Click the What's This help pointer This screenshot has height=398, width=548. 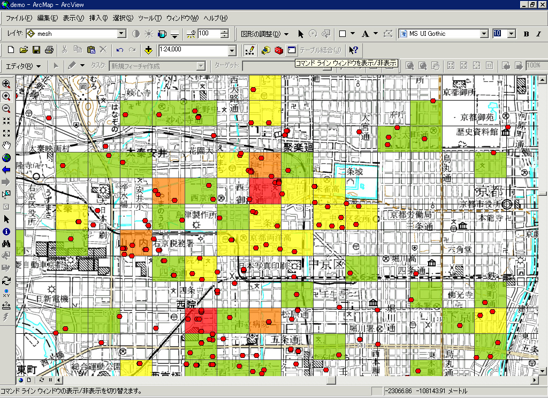click(353, 50)
